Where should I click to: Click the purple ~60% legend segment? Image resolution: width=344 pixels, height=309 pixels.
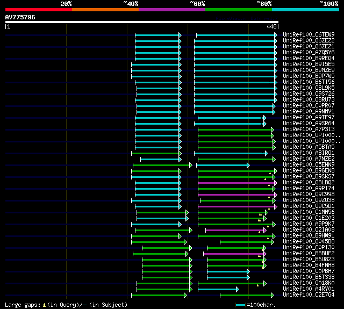click(172, 10)
